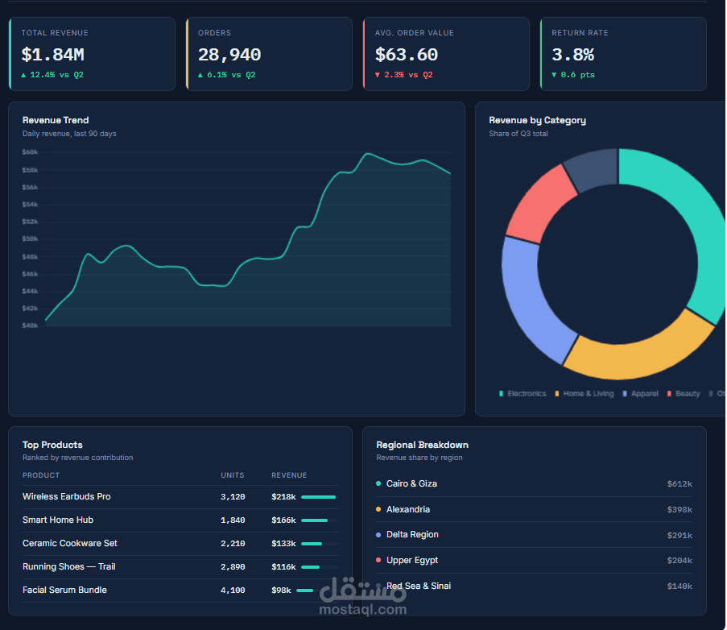
Task: Select the Upper Egypt region name
Action: click(x=412, y=561)
